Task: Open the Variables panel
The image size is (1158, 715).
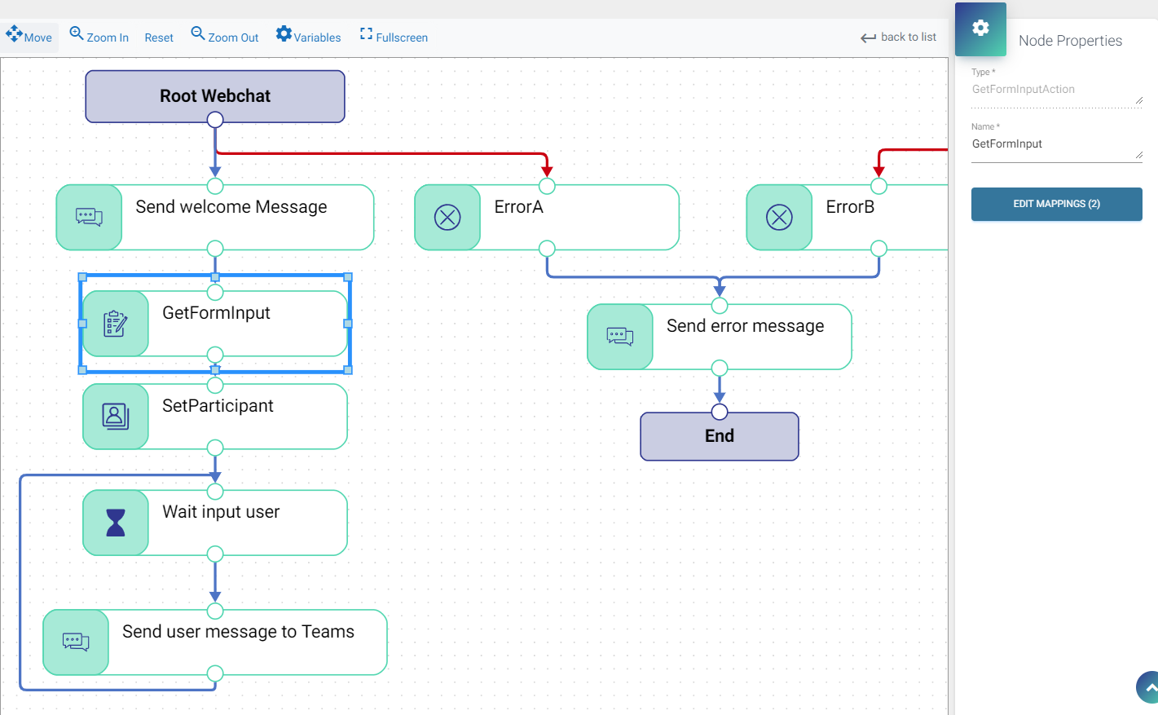Action: click(x=283, y=34)
